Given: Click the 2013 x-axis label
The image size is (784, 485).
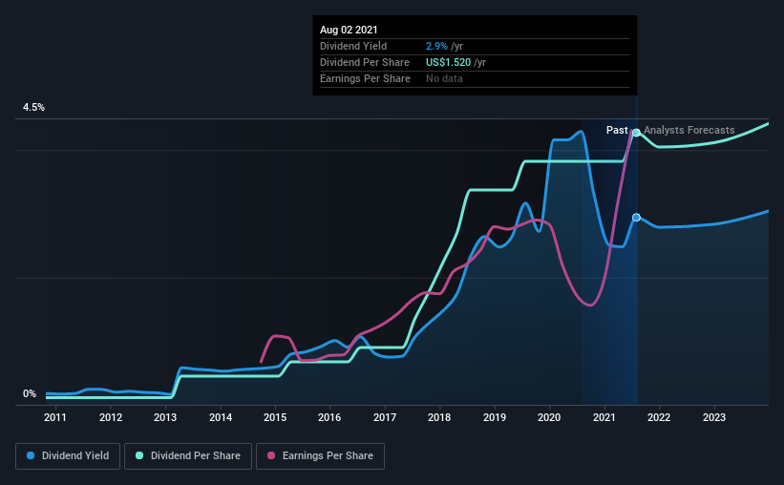Looking at the screenshot, I should (x=165, y=417).
